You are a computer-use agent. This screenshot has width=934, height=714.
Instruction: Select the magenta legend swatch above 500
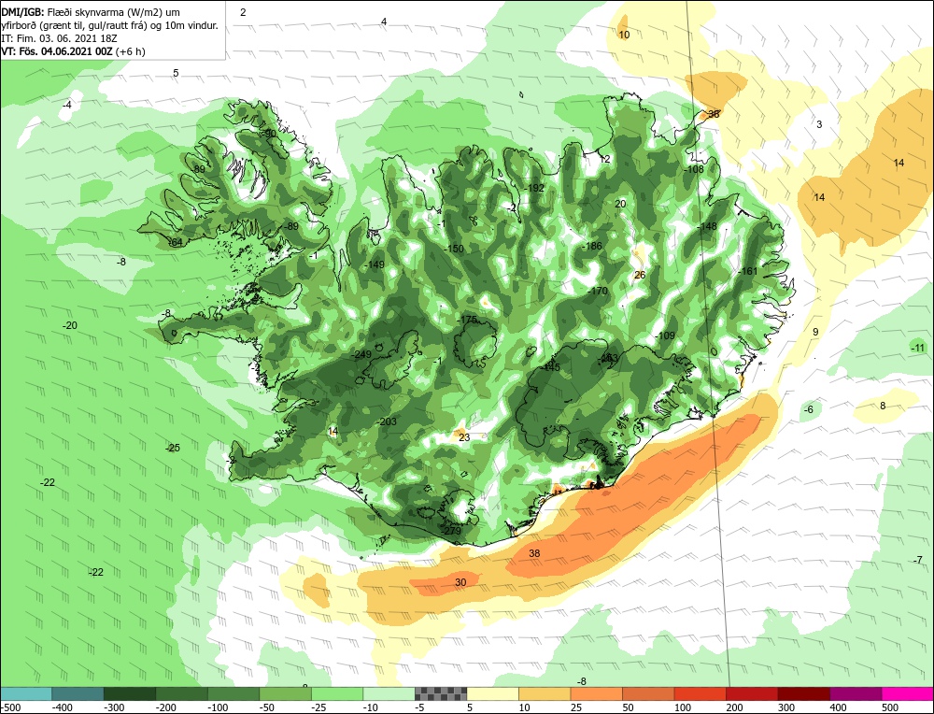pyautogui.click(x=907, y=693)
